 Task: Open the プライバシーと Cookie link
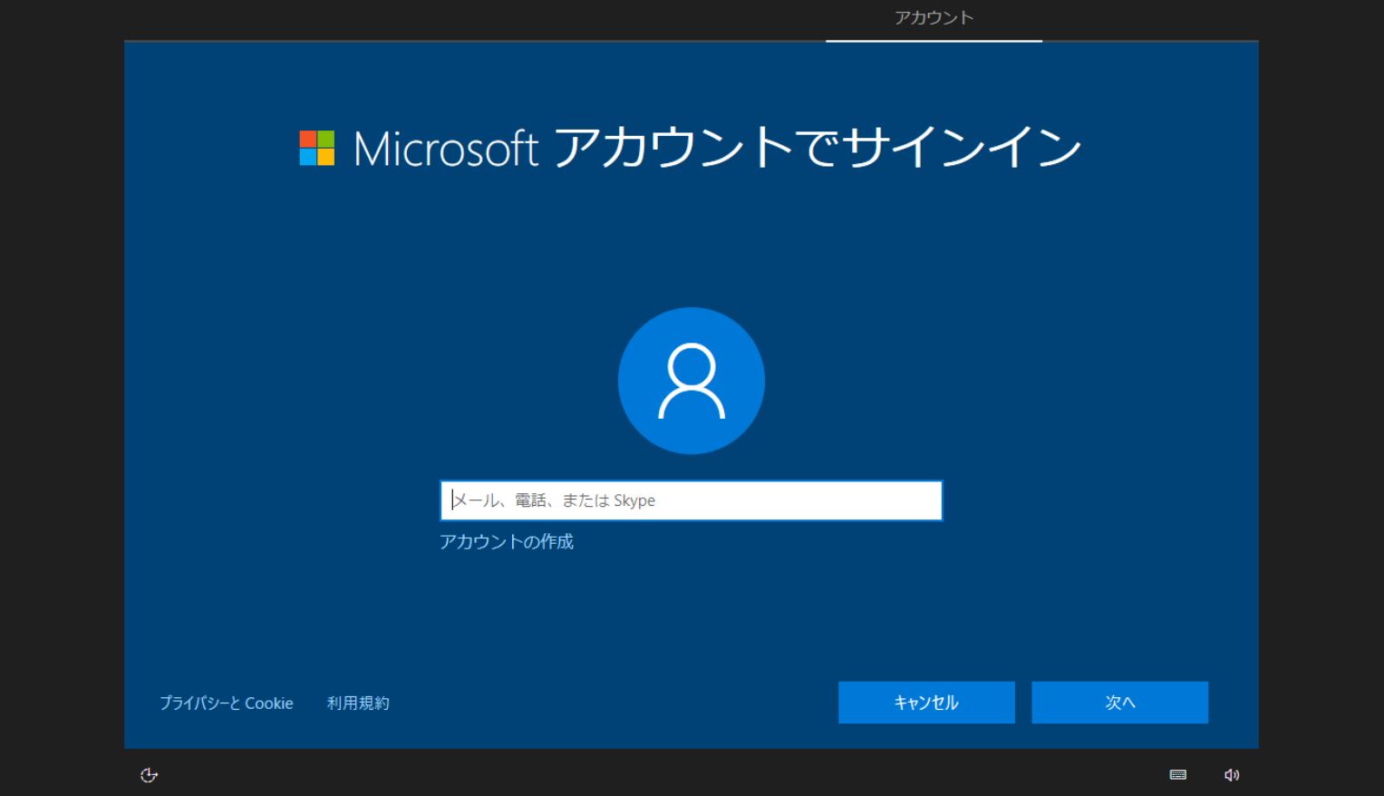coord(227,703)
